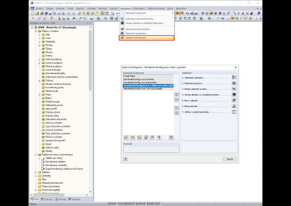Toggle KARTEZ in the status bar
The image size is (291, 206).
click(131, 204)
